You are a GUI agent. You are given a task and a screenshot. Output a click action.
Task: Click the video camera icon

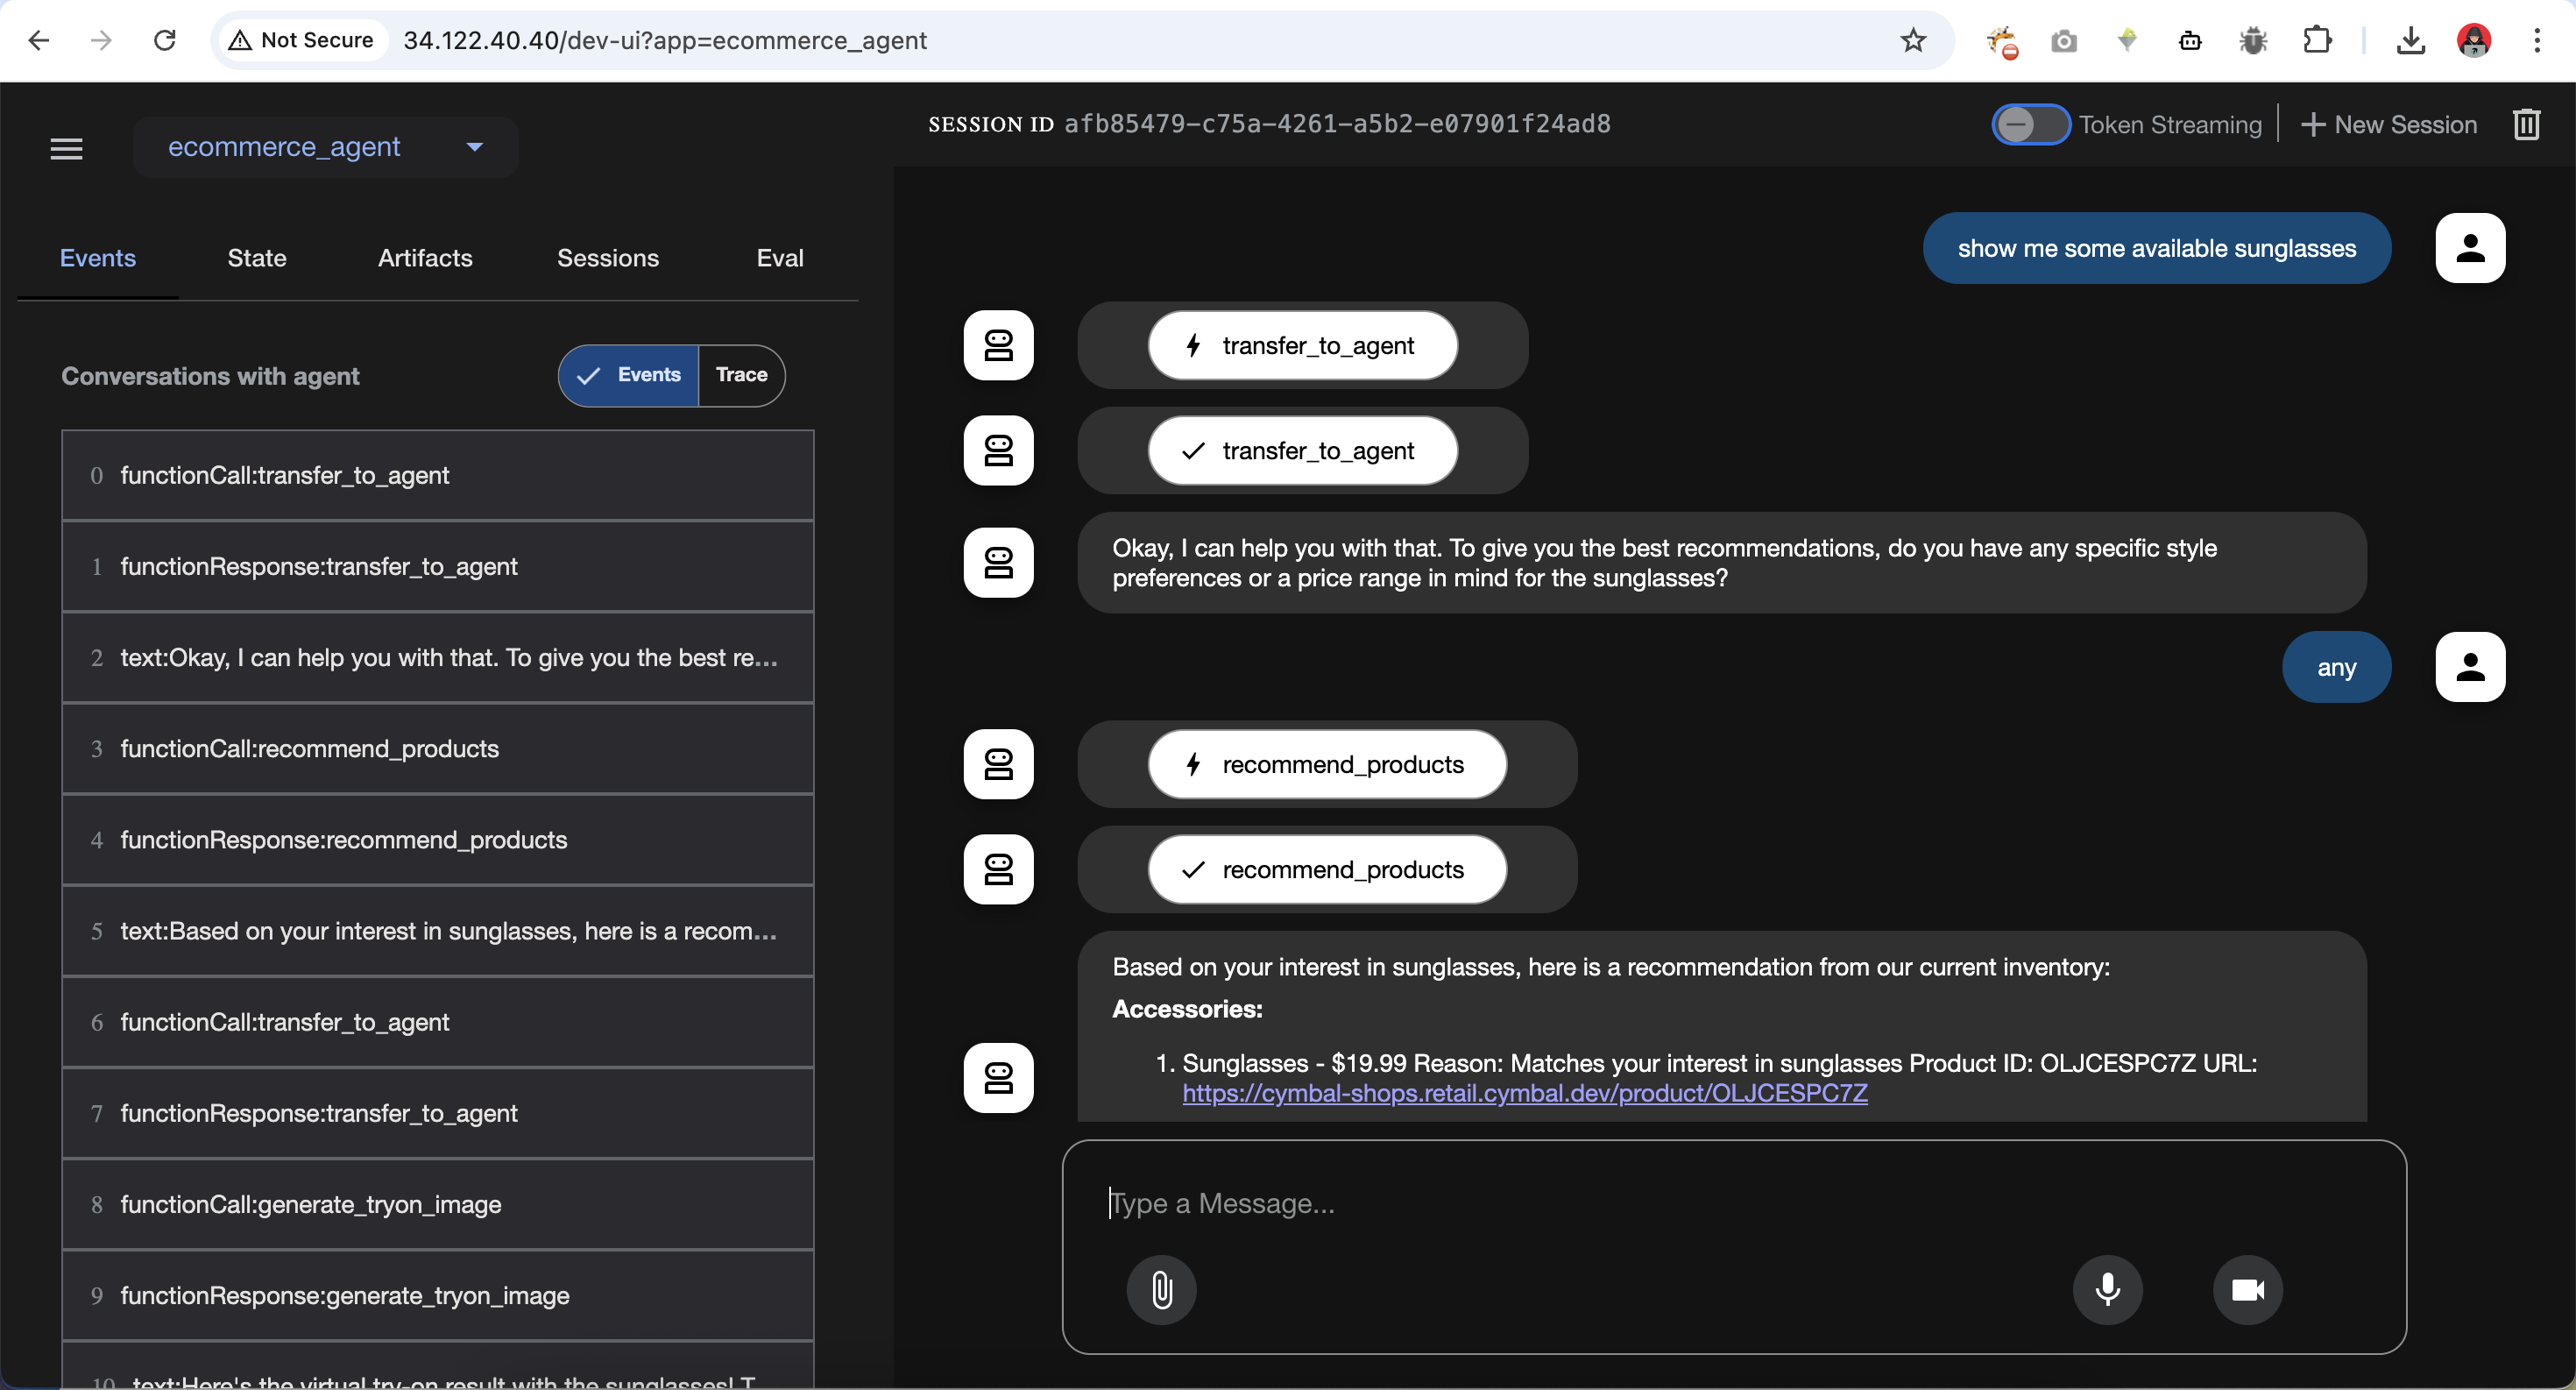click(2247, 1289)
